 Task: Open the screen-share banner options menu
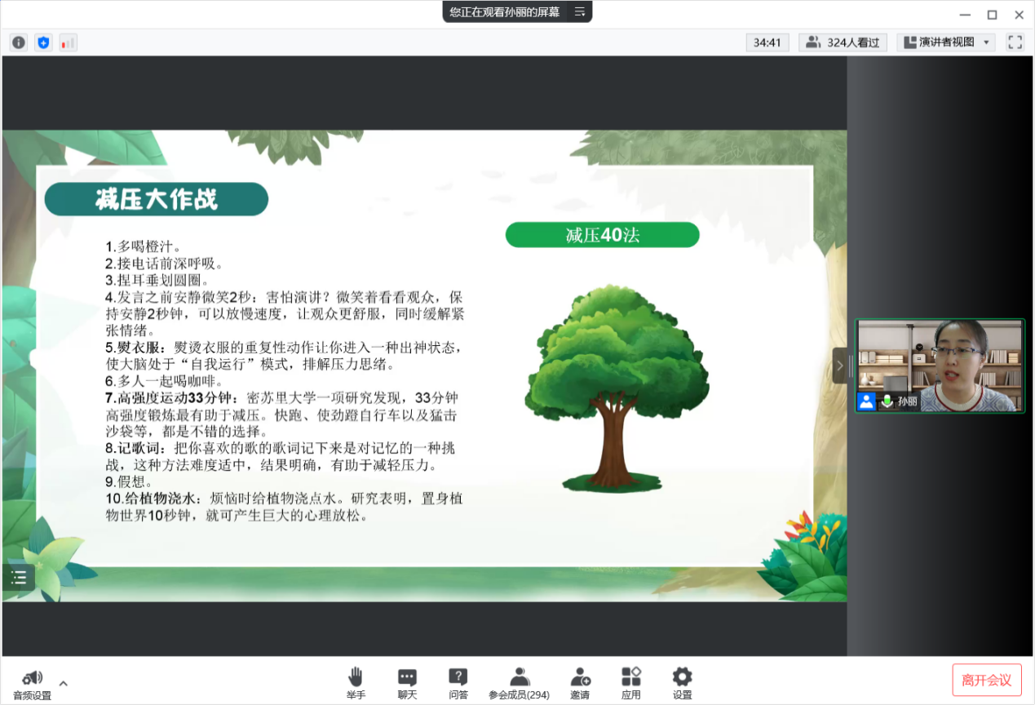[x=580, y=11]
